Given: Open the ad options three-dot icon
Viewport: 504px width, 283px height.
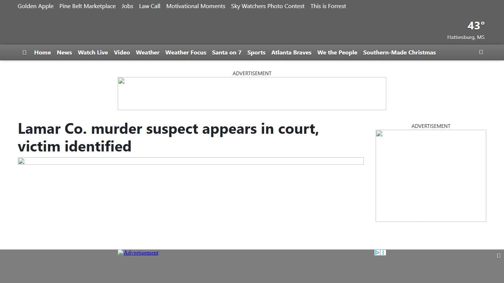Looking at the screenshot, I should (383, 253).
